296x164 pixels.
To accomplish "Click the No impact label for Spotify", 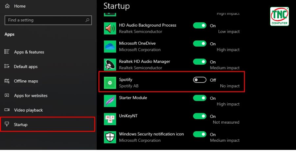I will coord(230,86).
